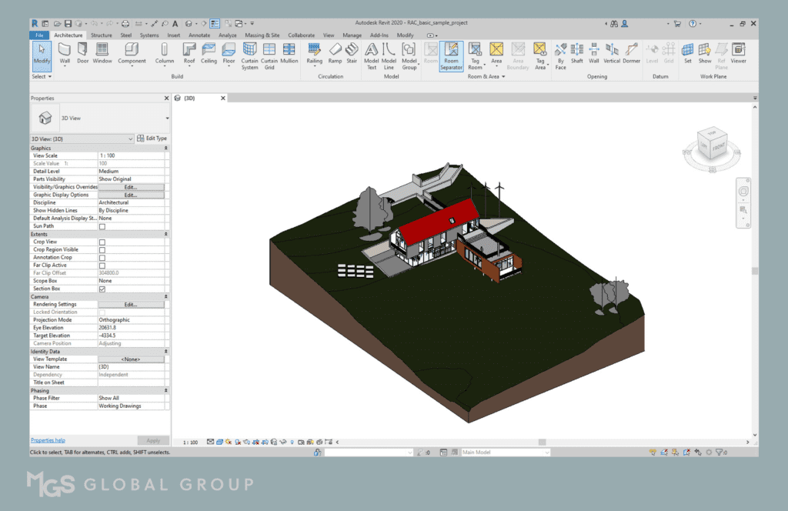788x511 pixels.
Task: Select the Room Separator tool
Action: 453,52
